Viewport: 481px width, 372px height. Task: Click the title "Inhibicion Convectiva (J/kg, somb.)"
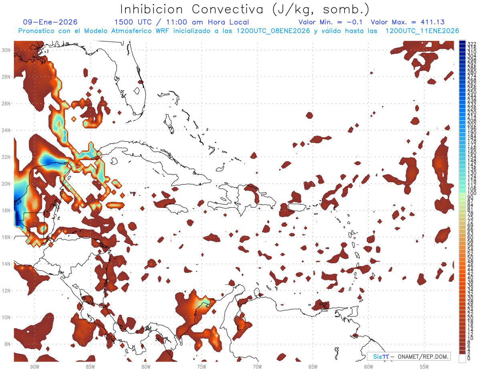coord(245,9)
